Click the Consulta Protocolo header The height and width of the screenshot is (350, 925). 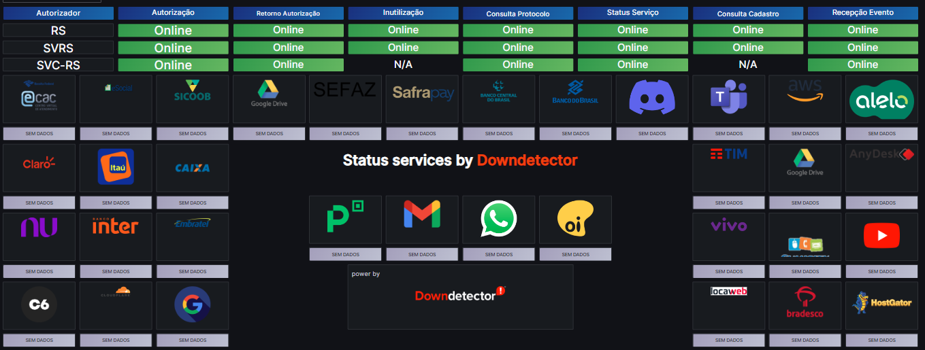[x=518, y=13]
